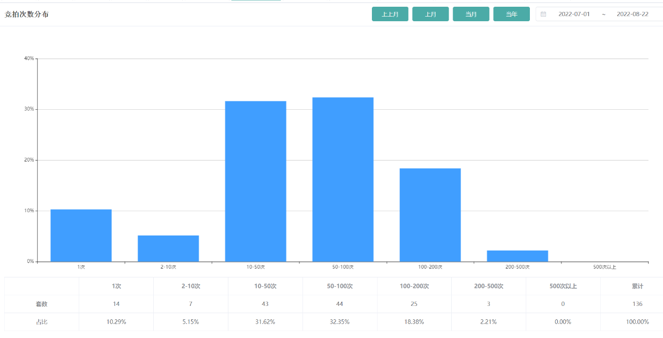Click the 上上月 button
The height and width of the screenshot is (338, 663).
[390, 14]
